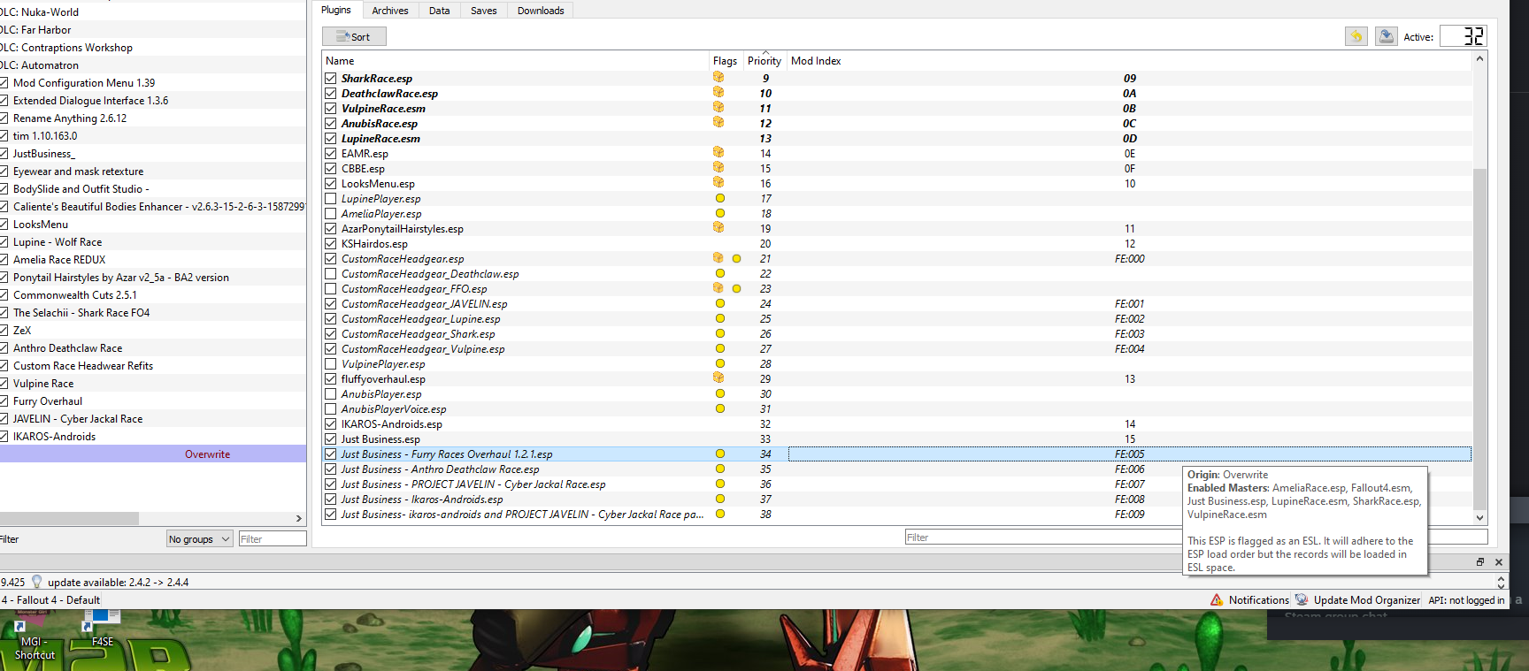This screenshot has height=671, width=1529.
Task: Click the yellow flag for CustomRaceHeadgear_Deathclaw.esp
Action: (720, 273)
